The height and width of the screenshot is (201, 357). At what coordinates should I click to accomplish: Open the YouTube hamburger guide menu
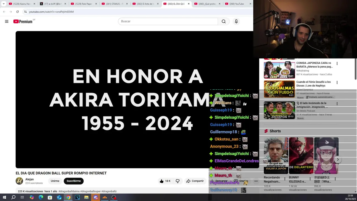coord(7,21)
